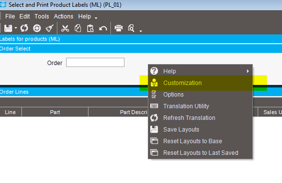Expand the toolbar overflow arrow after Print Preview

(141, 31)
